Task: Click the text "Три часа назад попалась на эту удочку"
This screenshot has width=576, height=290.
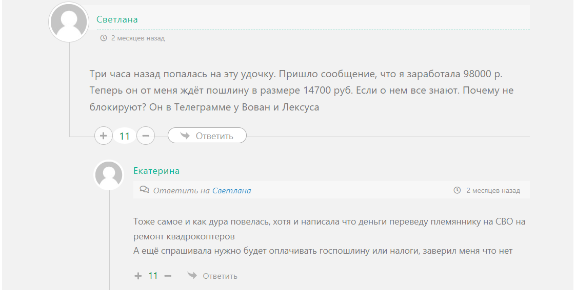Action: (x=183, y=74)
